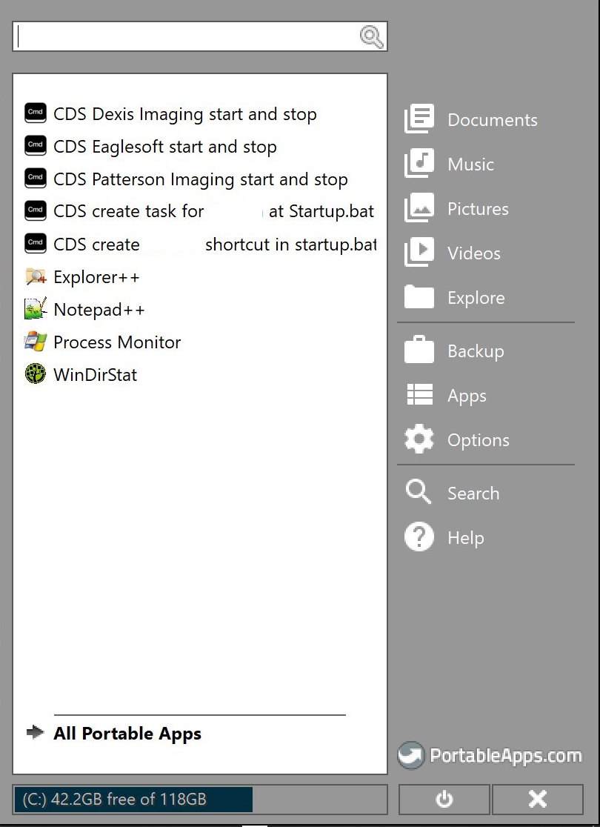This screenshot has width=600, height=827.
Task: Visit the PortableApps.com link
Action: [x=491, y=755]
